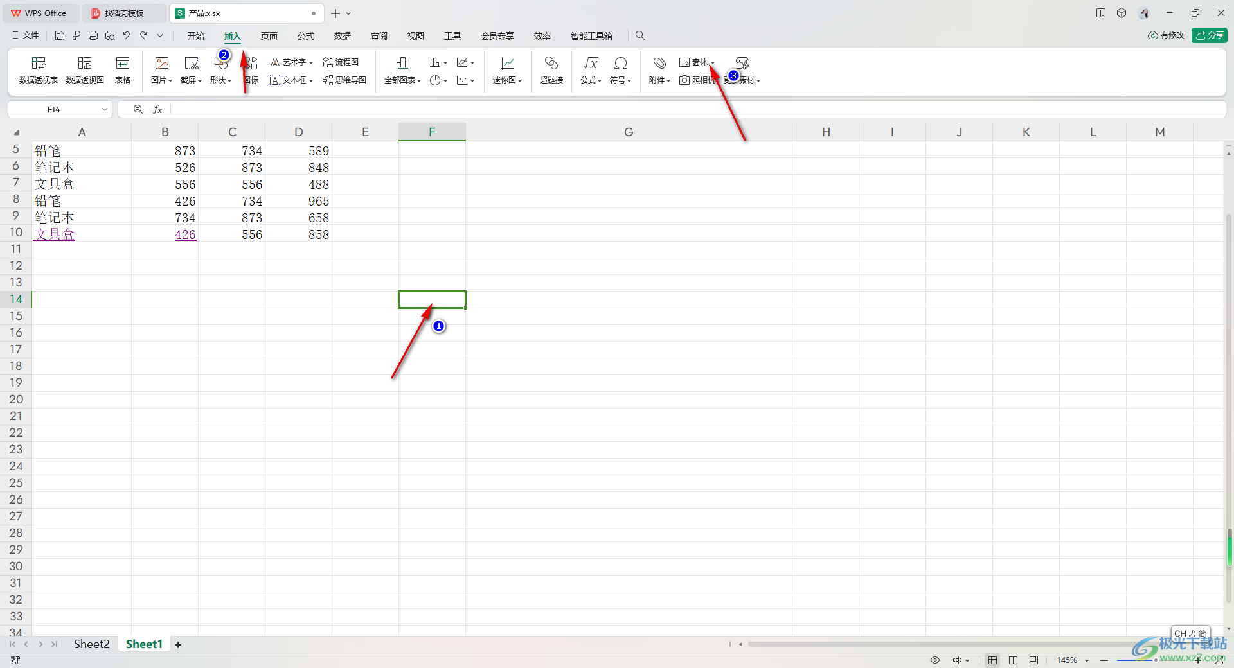Click the Name Box showing F14
Screen dimensions: 1234x668
54,110
